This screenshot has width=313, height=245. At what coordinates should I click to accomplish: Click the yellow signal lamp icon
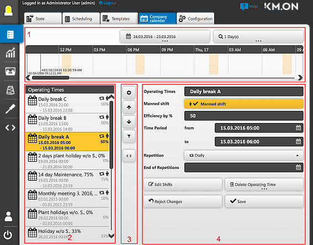pyautogui.click(x=9, y=11)
